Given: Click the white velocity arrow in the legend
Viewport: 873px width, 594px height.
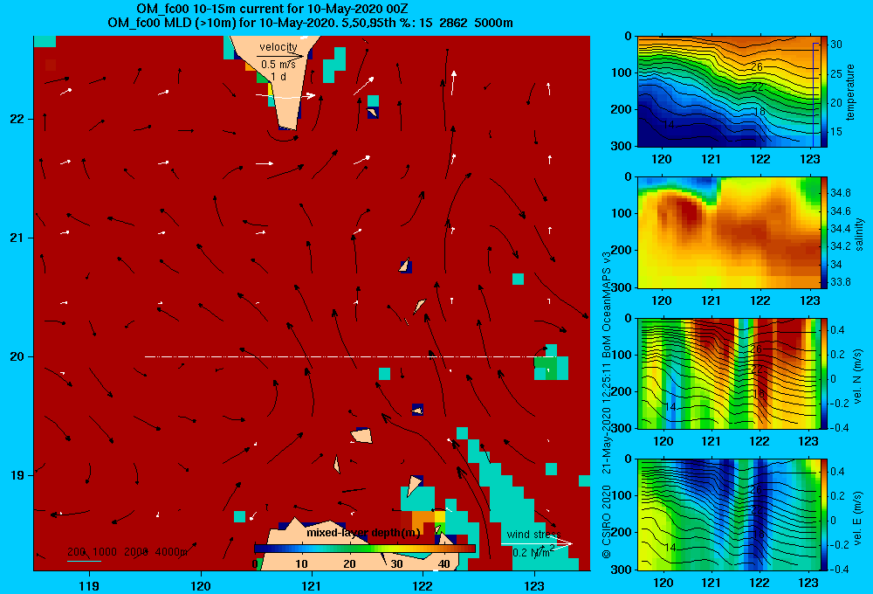Looking at the screenshot, I should pos(285,96).
